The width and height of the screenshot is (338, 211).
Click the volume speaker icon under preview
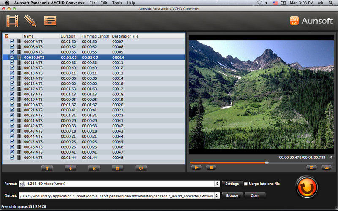pyautogui.click(x=331, y=157)
